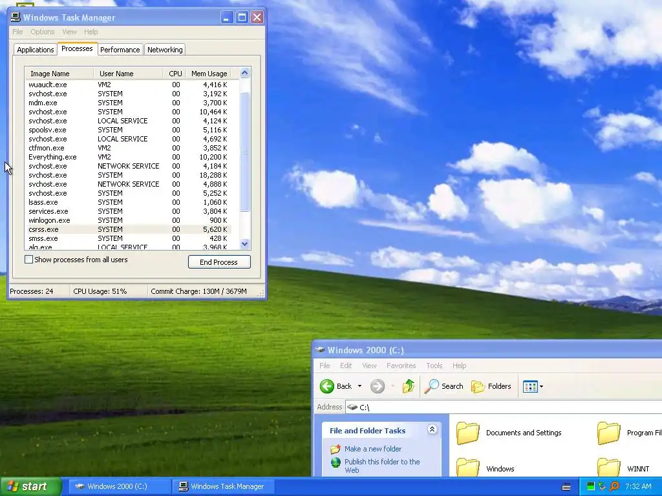
Task: Select the Program Files folder icon
Action: coord(609,433)
